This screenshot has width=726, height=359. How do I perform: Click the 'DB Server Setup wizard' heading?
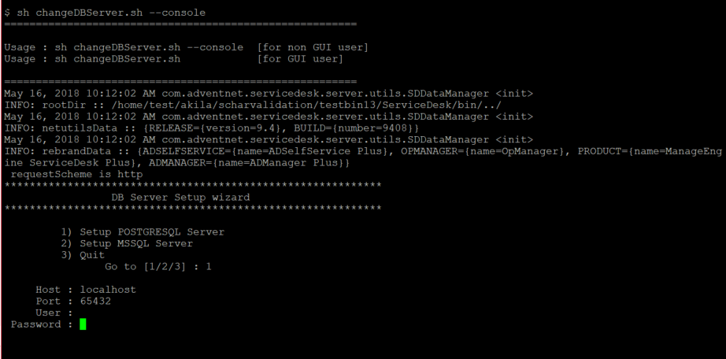pos(180,197)
